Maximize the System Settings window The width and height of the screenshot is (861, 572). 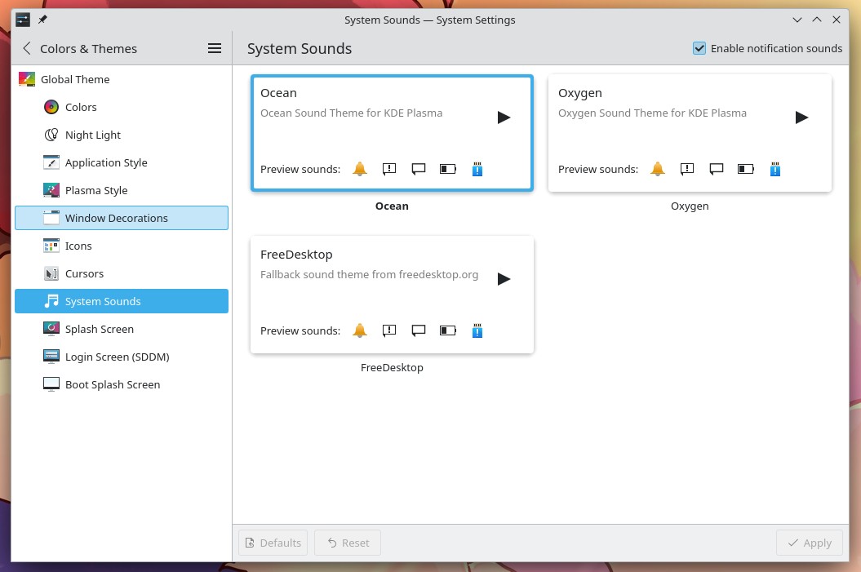(817, 20)
